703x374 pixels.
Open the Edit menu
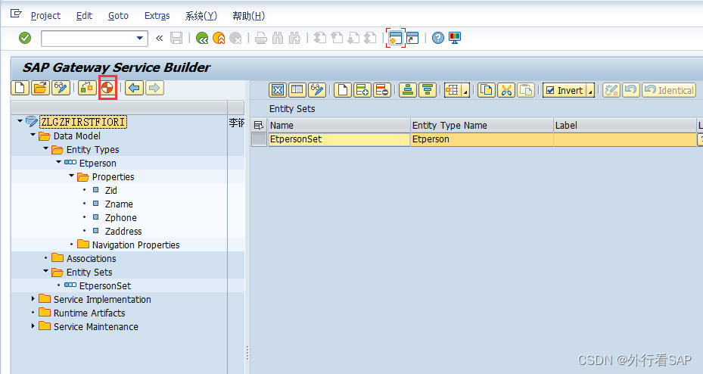(x=84, y=16)
